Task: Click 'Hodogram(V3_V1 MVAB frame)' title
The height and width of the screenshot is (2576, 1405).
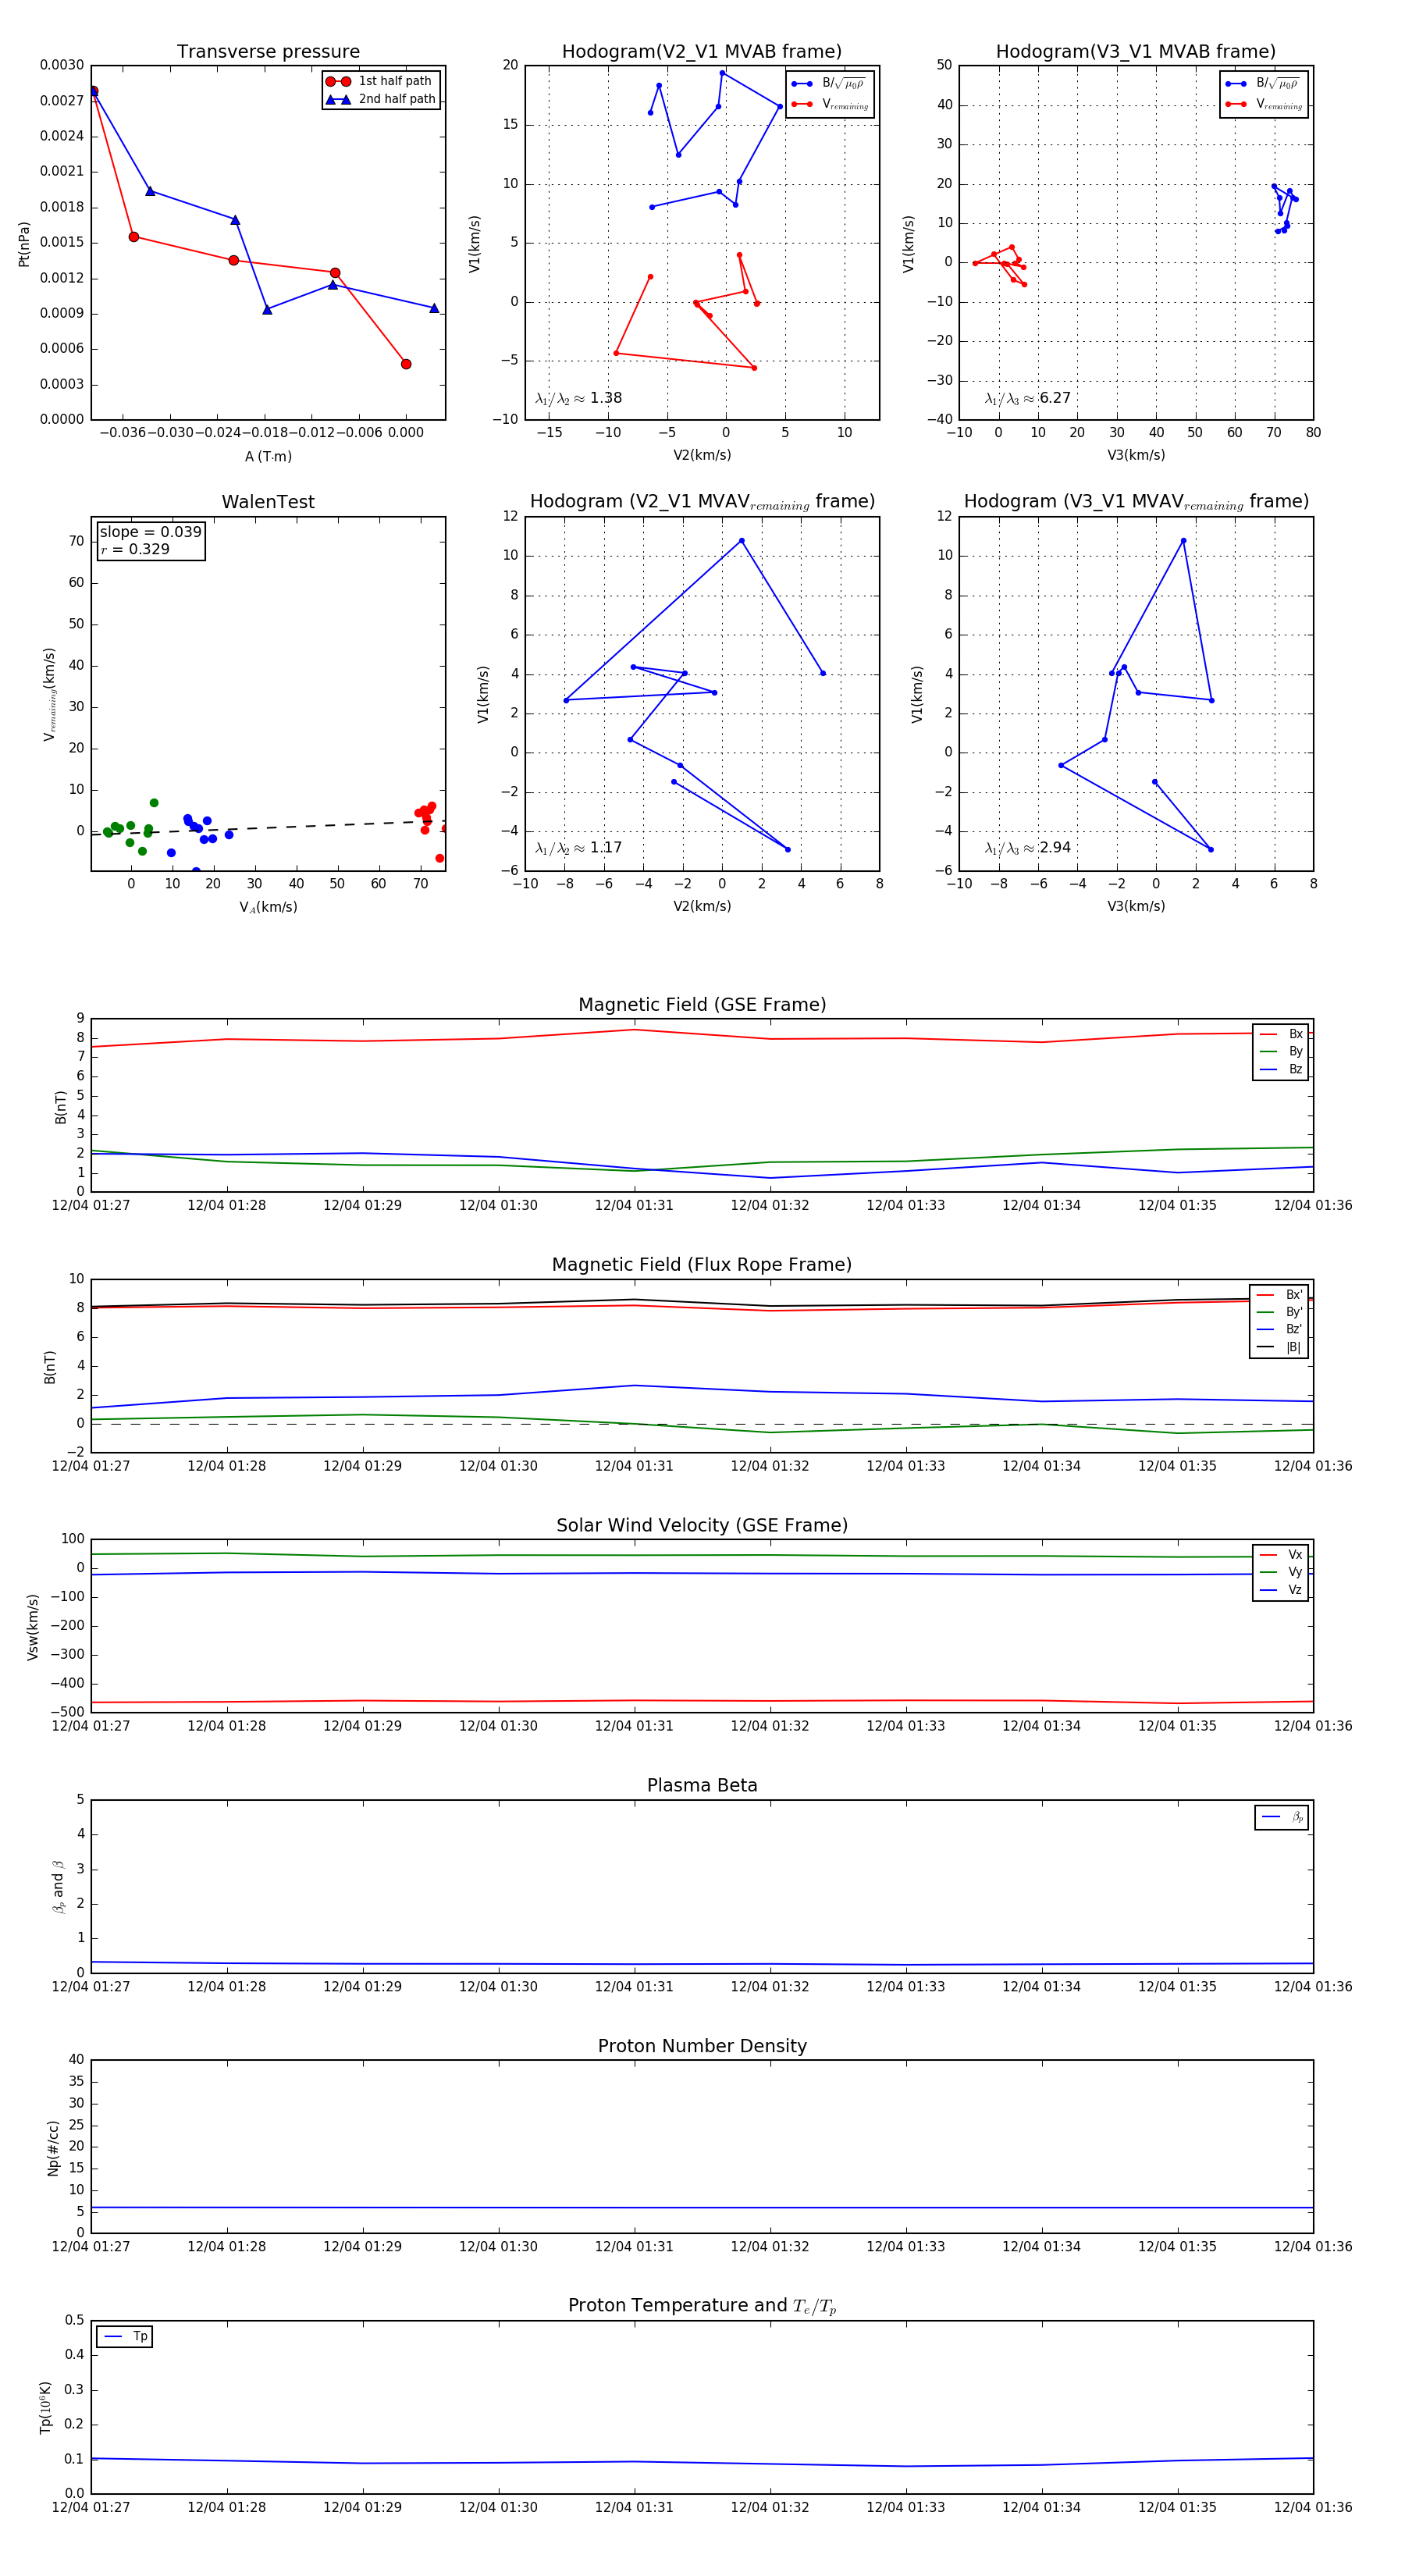Action: 1136,52
